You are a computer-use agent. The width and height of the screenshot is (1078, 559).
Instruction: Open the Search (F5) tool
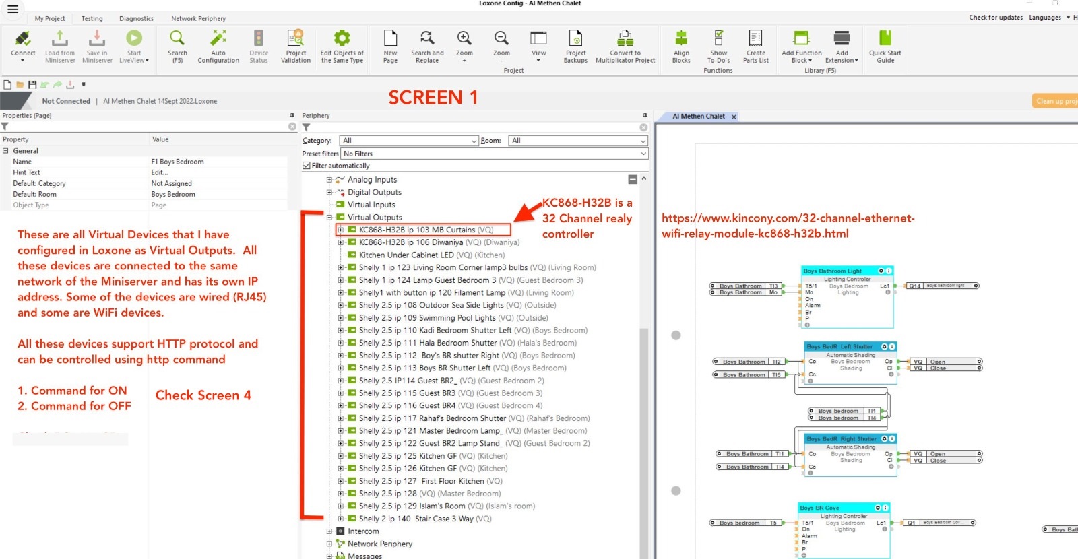click(x=177, y=39)
